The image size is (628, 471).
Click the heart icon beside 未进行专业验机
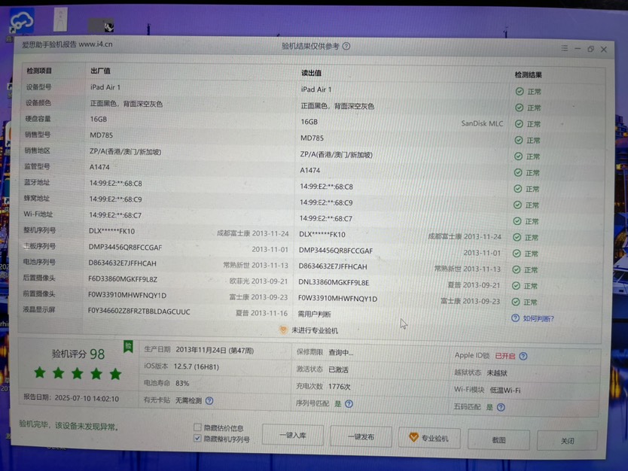(x=283, y=330)
